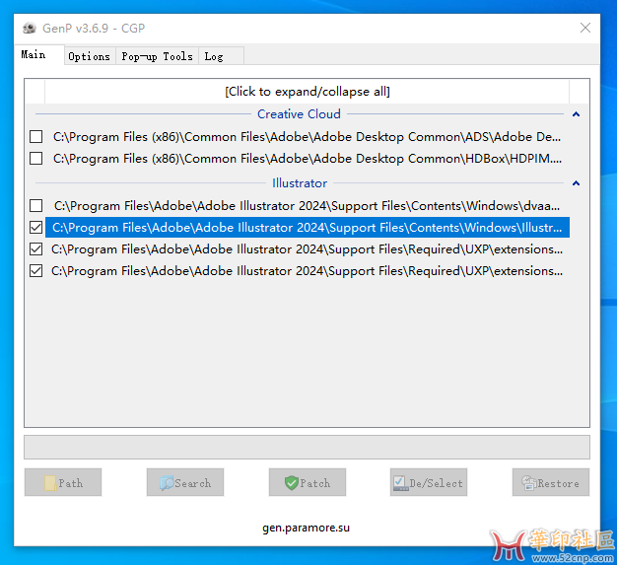The height and width of the screenshot is (565, 617).
Task: Open the Log tab
Action: click(x=221, y=56)
